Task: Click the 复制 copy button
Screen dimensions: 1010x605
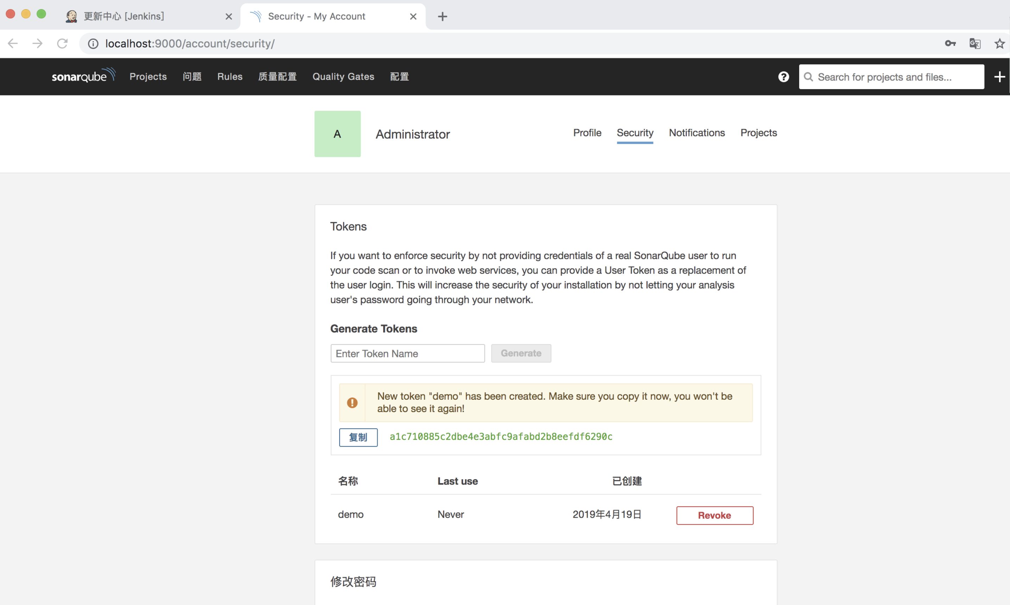Action: [358, 437]
